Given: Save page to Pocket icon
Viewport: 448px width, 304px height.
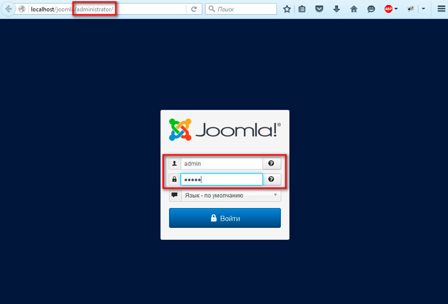Looking at the screenshot, I should 319,9.
